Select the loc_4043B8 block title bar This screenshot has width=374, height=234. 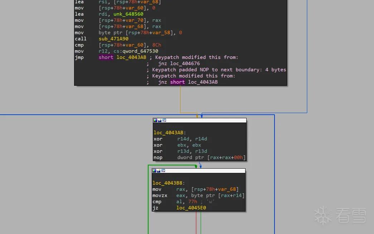(199, 171)
